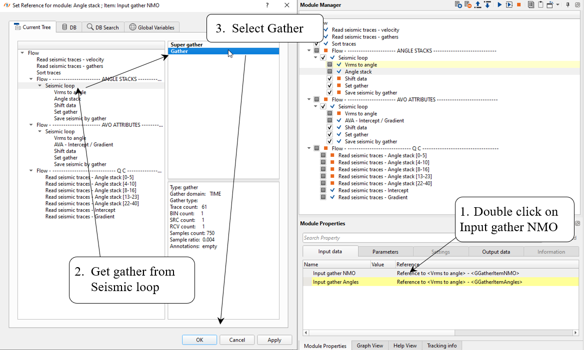Image resolution: width=584 pixels, height=350 pixels.
Task: Toggle the Save seismic by gather checkbox under AVO ATTRIBUTES
Action: (330, 142)
